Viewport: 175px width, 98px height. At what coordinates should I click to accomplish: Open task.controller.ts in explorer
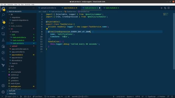click(19, 38)
